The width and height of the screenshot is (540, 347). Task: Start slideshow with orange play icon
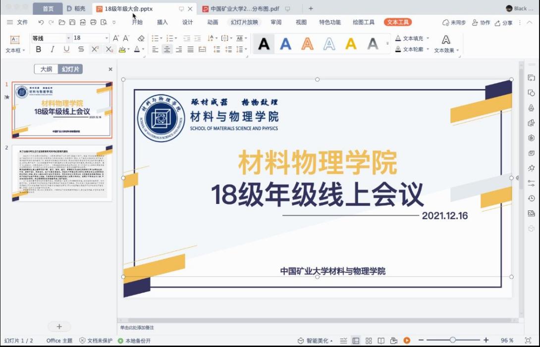pyautogui.click(x=407, y=341)
